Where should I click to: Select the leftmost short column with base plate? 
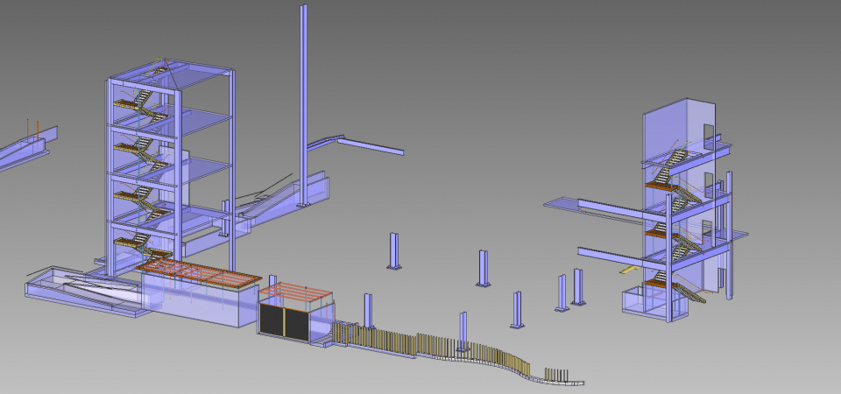tap(394, 250)
